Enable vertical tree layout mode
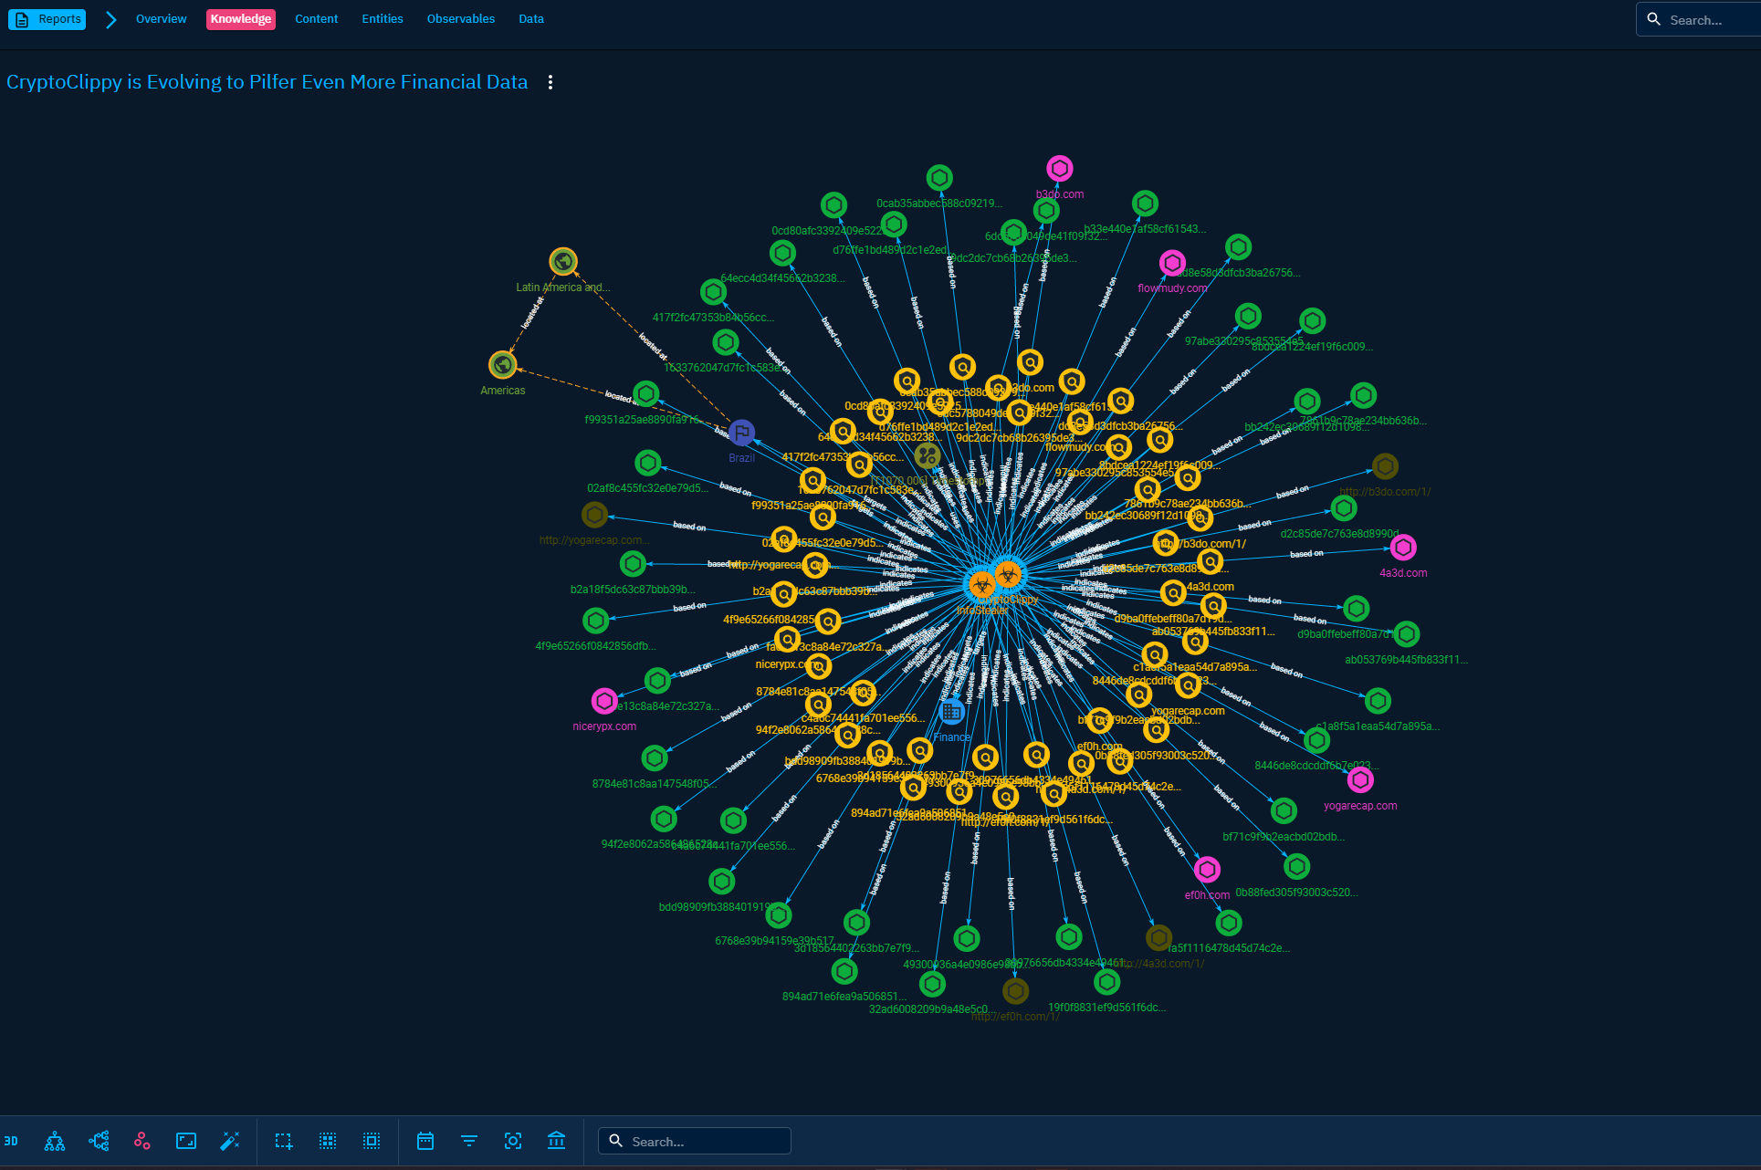Viewport: 1761px width, 1170px height. pos(55,1141)
